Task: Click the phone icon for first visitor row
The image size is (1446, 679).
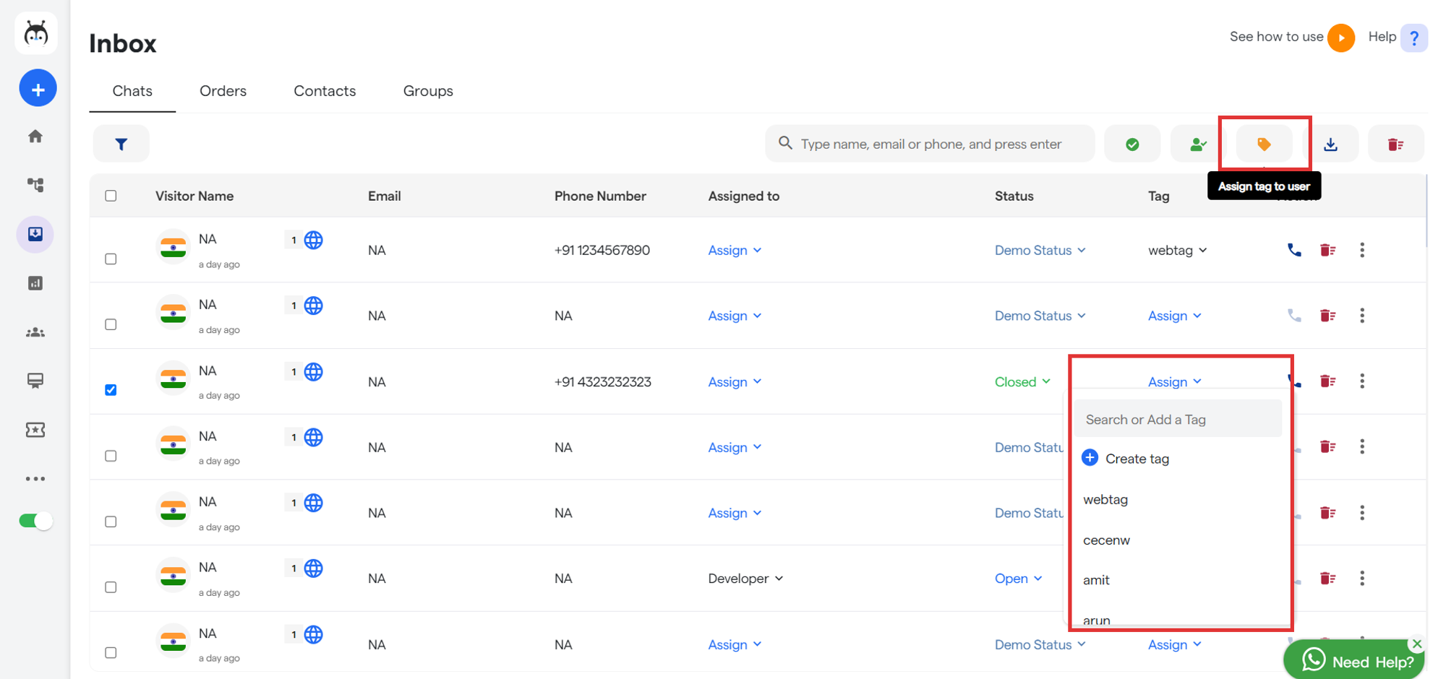Action: [x=1294, y=250]
